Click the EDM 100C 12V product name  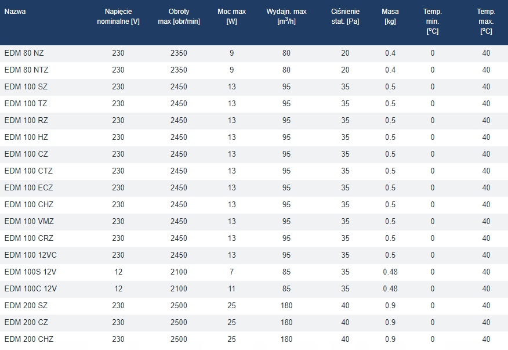click(31, 289)
